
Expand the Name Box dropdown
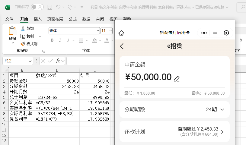click(x=30, y=61)
